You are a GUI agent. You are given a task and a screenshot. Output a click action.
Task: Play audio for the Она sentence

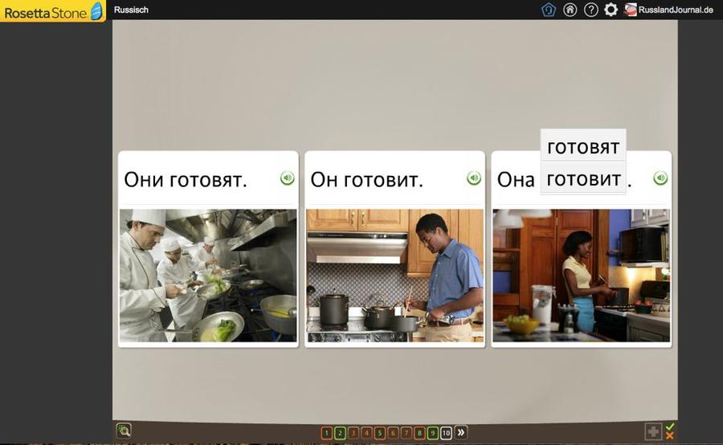(660, 178)
